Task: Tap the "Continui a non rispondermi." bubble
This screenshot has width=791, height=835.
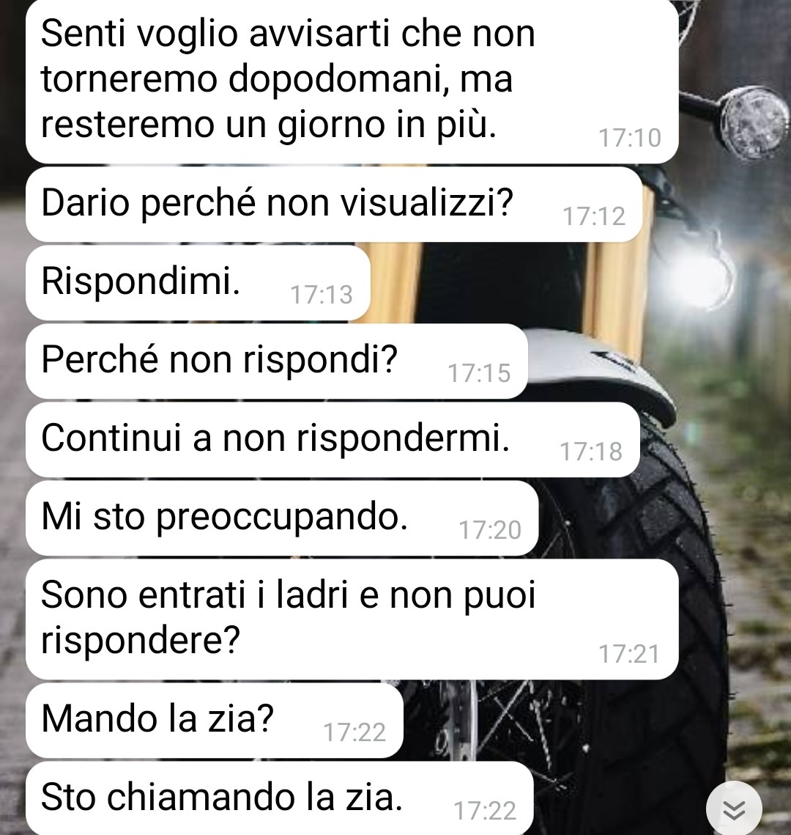Action: click(333, 439)
